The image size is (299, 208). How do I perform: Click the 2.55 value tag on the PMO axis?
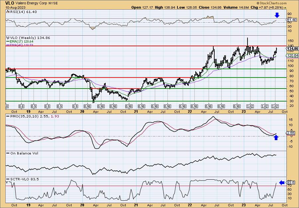pyautogui.click(x=291, y=133)
